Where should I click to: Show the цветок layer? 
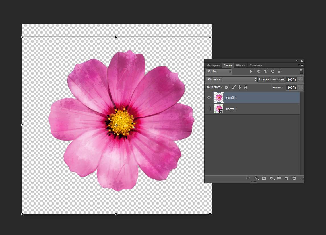tap(209, 109)
